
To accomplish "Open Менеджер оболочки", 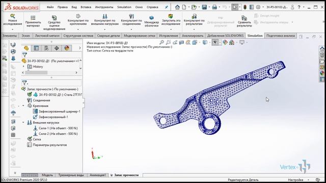I will (x=152, y=21).
